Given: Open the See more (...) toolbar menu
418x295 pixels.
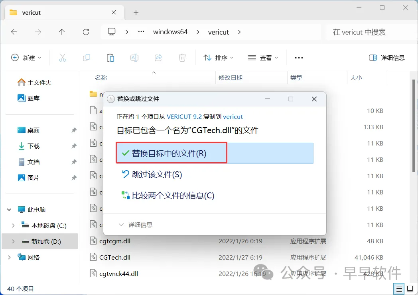Looking at the screenshot, I should pyautogui.click(x=299, y=58).
